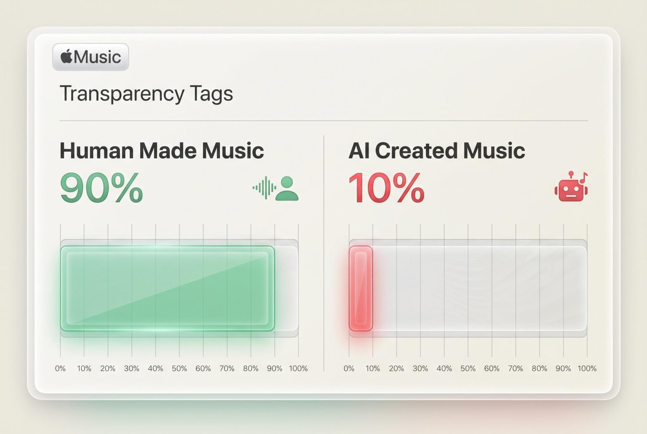This screenshot has height=434, width=647.
Task: Click the green Human Made progress bar
Action: (167, 288)
